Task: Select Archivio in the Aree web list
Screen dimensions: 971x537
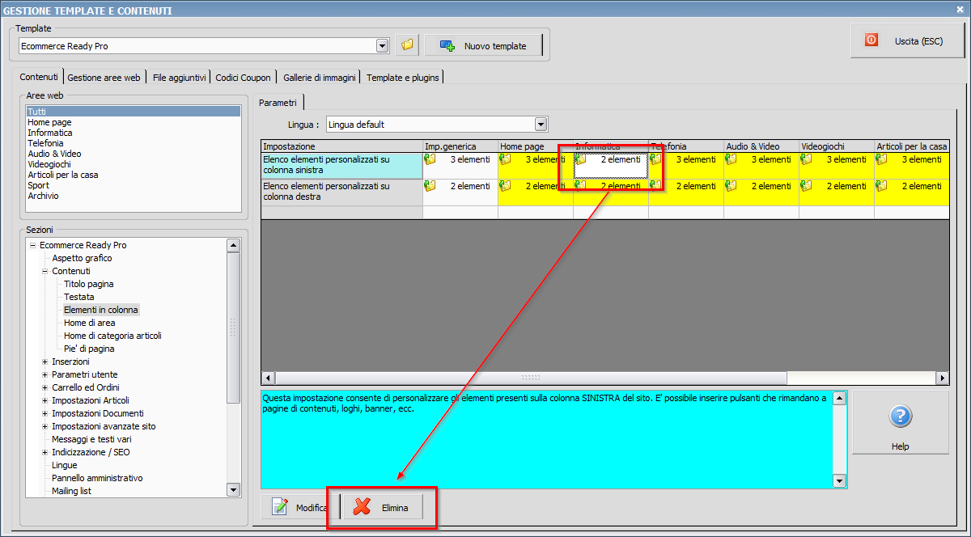Action: 133,196
